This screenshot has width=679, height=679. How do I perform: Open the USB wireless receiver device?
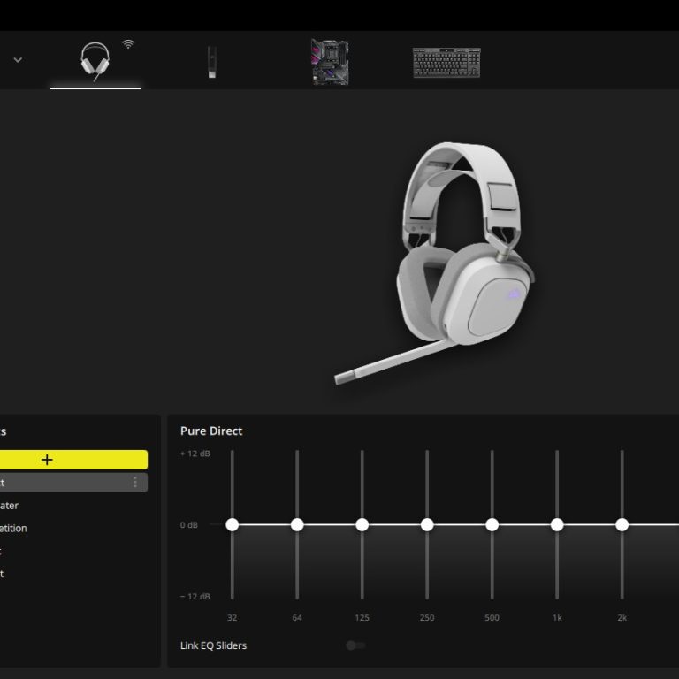point(211,62)
